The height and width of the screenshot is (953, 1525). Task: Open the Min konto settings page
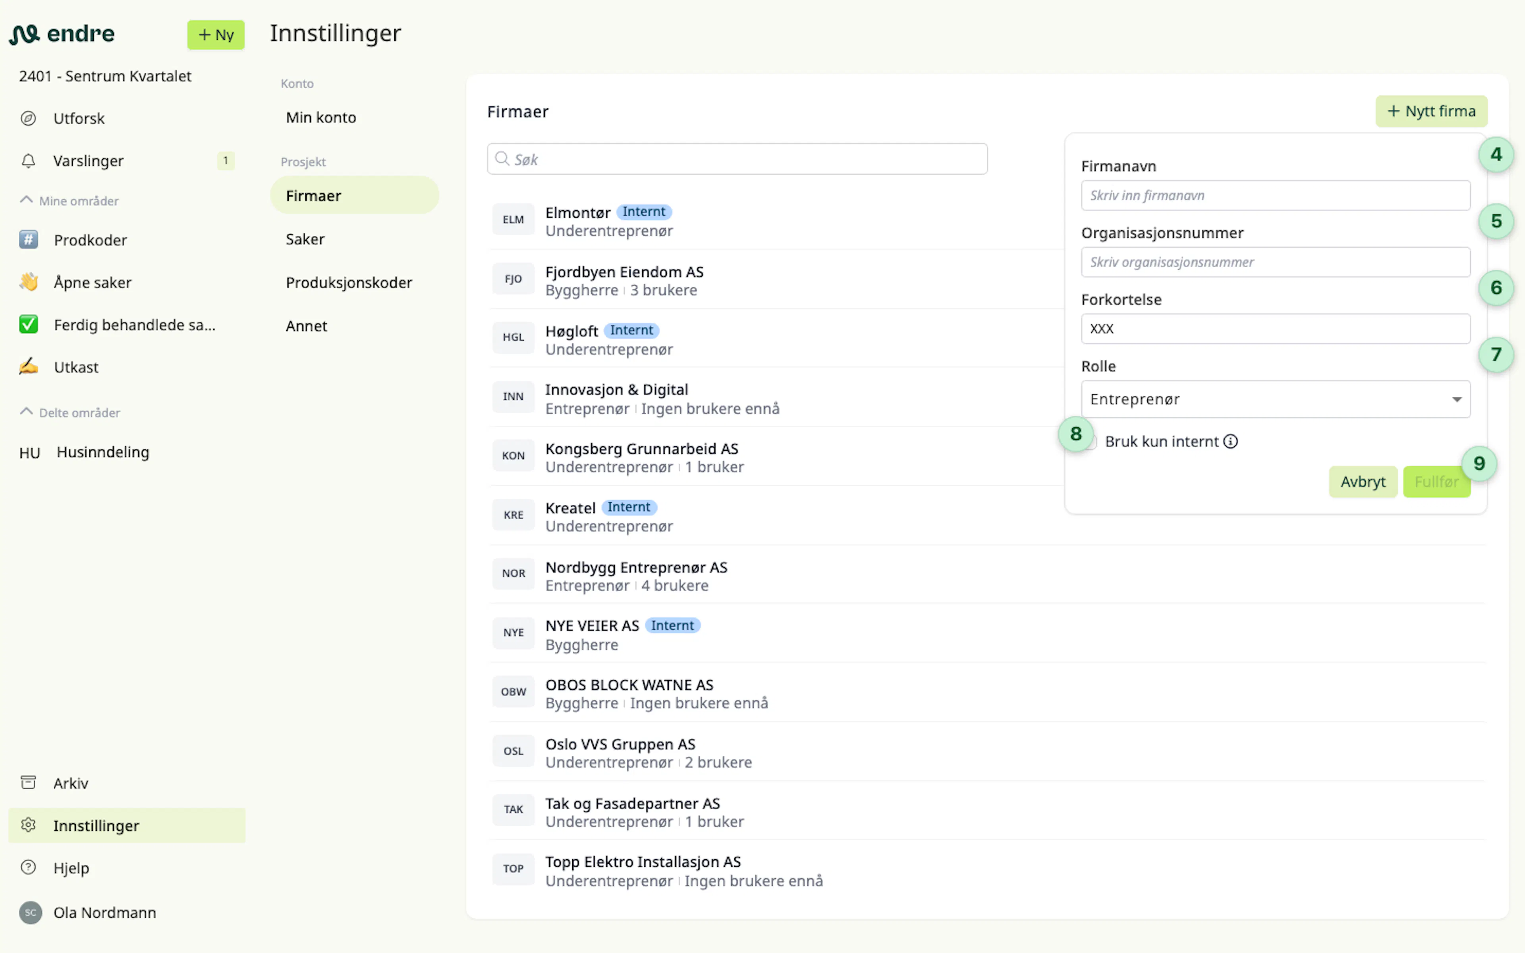tap(321, 117)
